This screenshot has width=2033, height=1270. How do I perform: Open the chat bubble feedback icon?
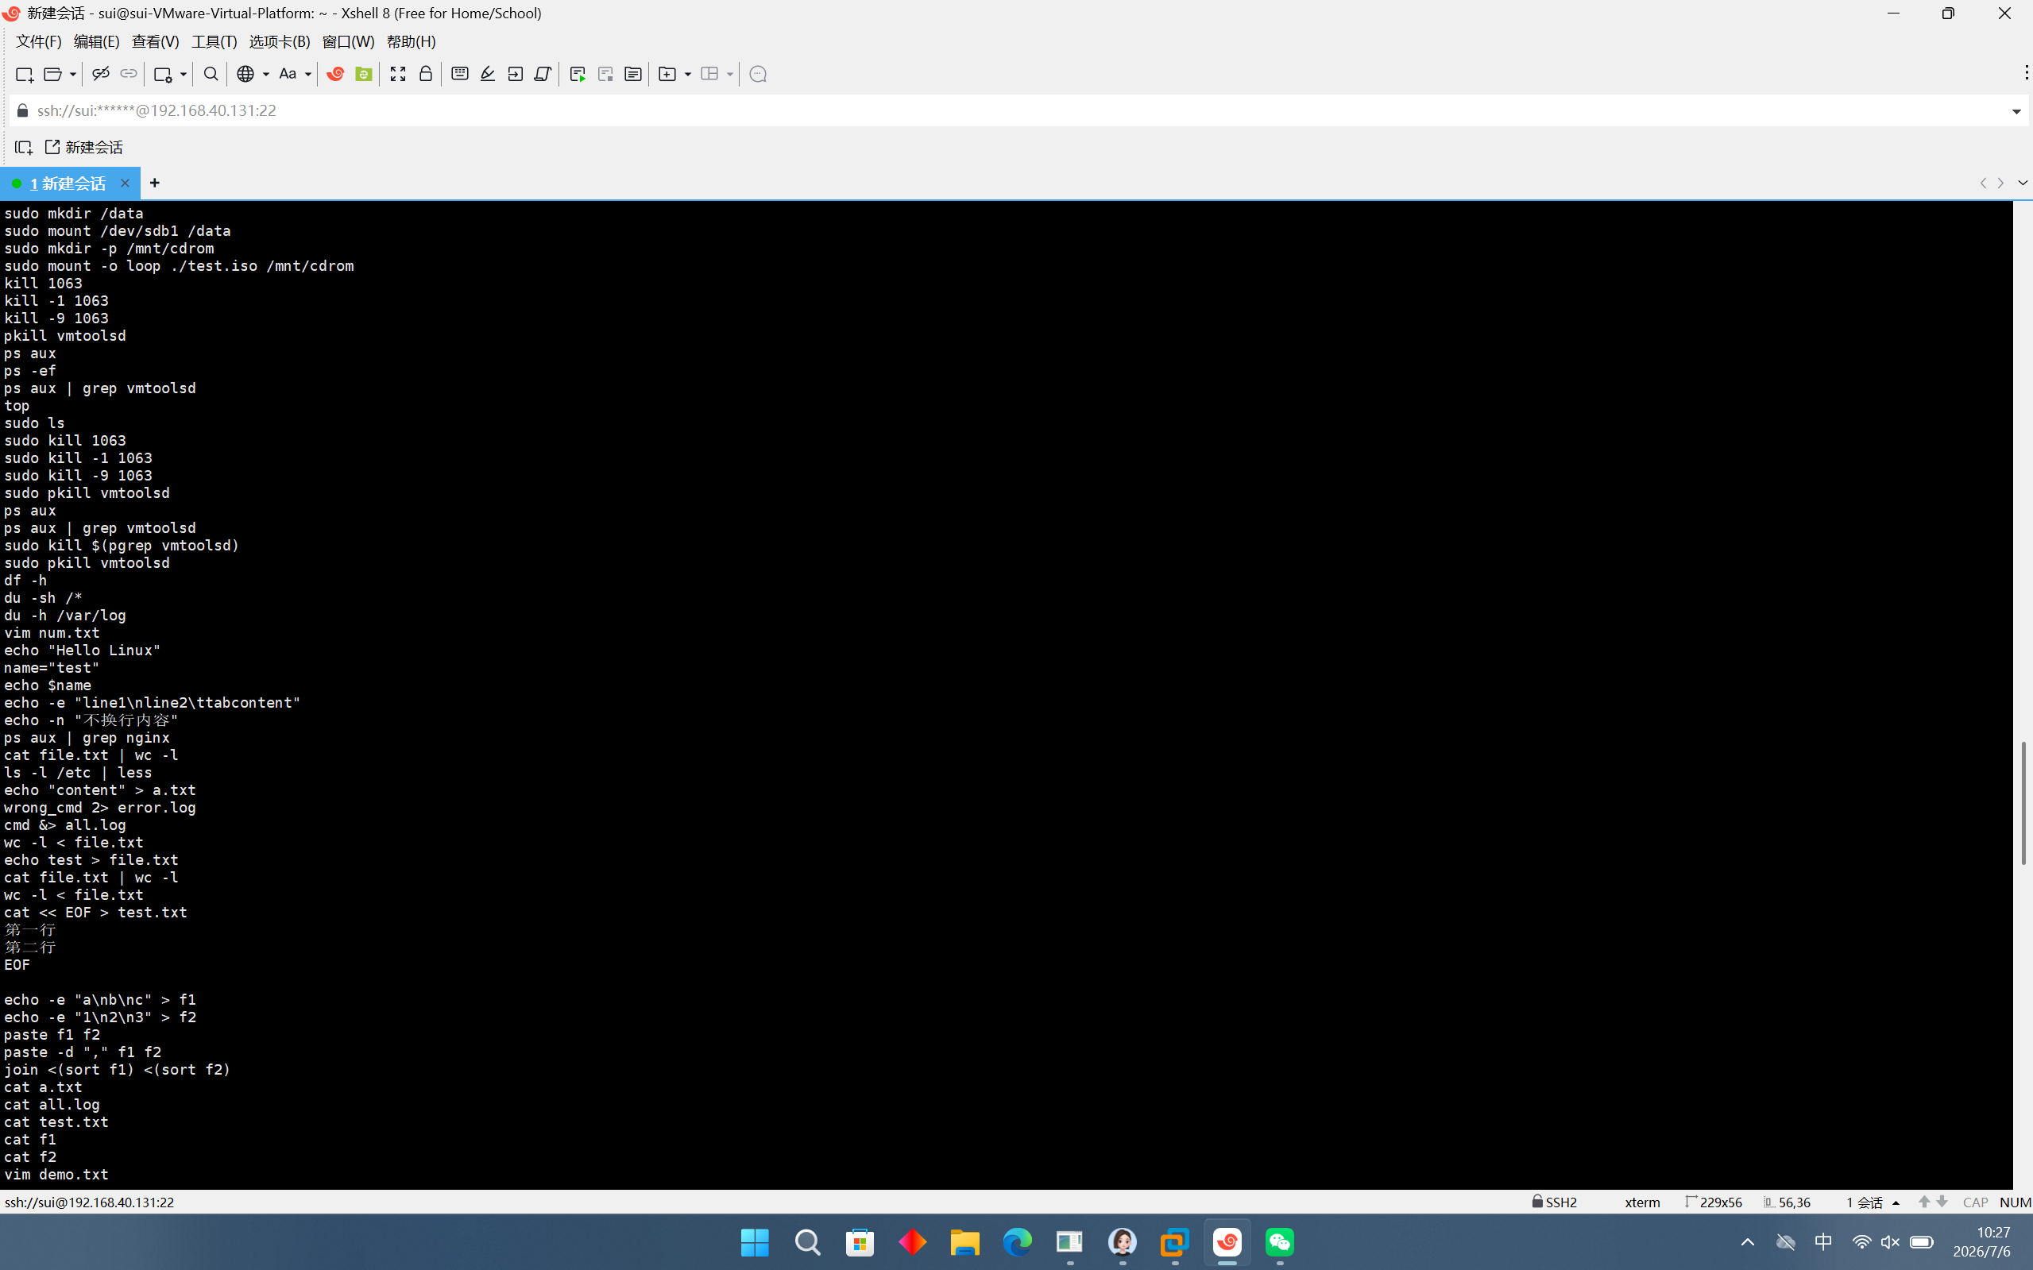tap(758, 74)
